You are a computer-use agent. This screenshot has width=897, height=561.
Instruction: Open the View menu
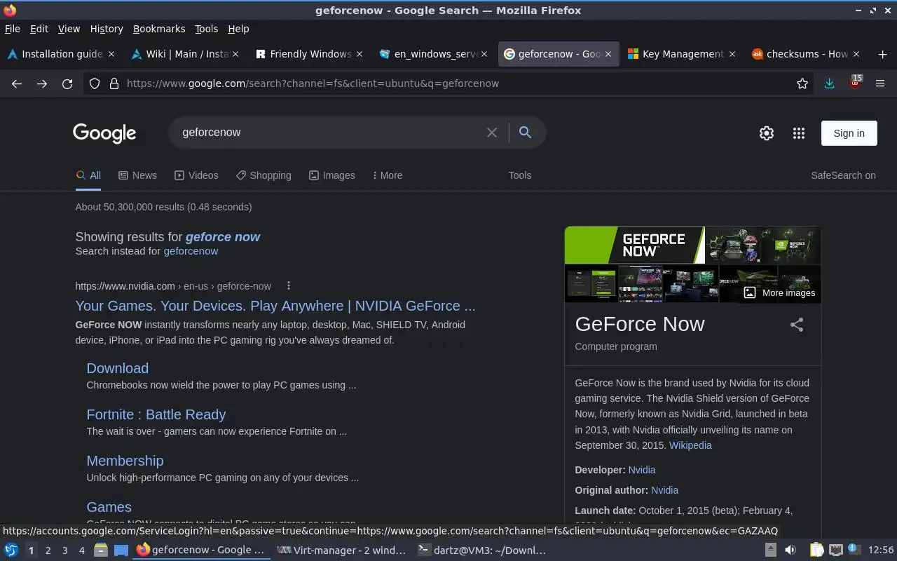[x=69, y=29]
